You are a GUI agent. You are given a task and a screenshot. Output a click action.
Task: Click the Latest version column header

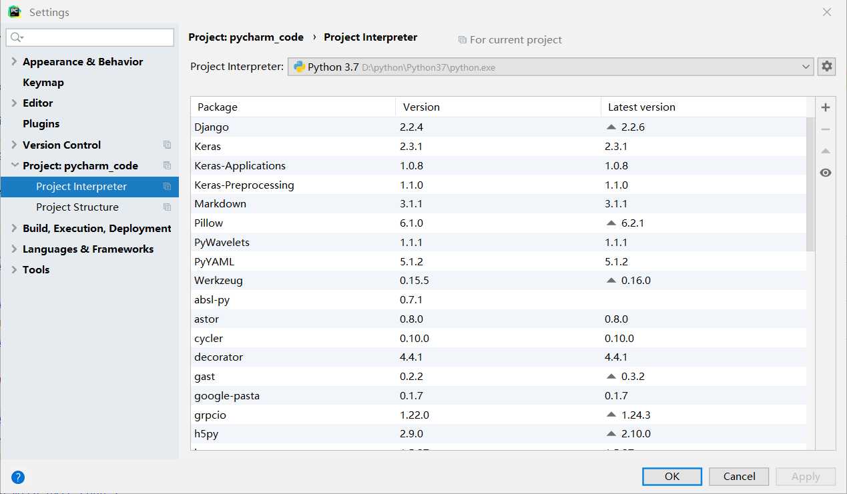coord(703,107)
